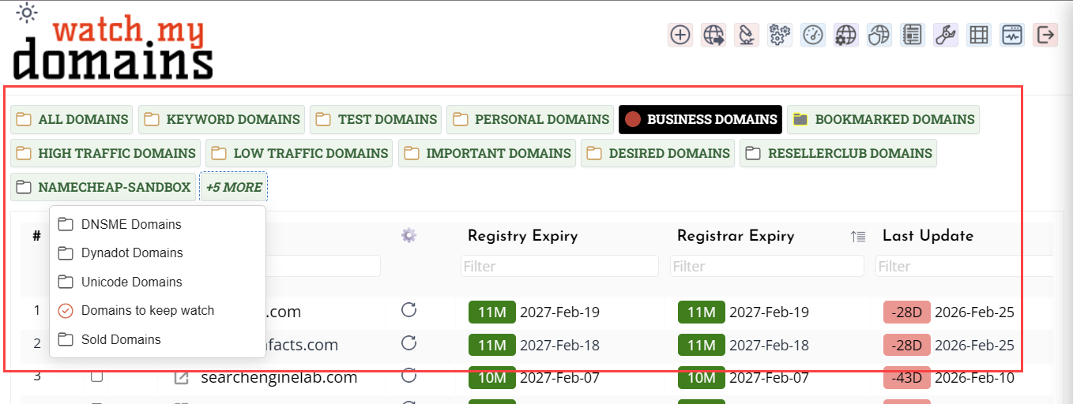
Task: Click the -43D last update badge
Action: 906,378
